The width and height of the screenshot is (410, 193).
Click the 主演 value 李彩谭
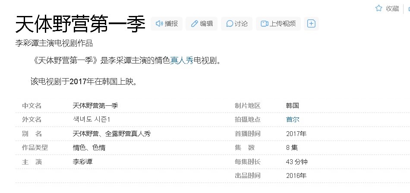pos(83,162)
